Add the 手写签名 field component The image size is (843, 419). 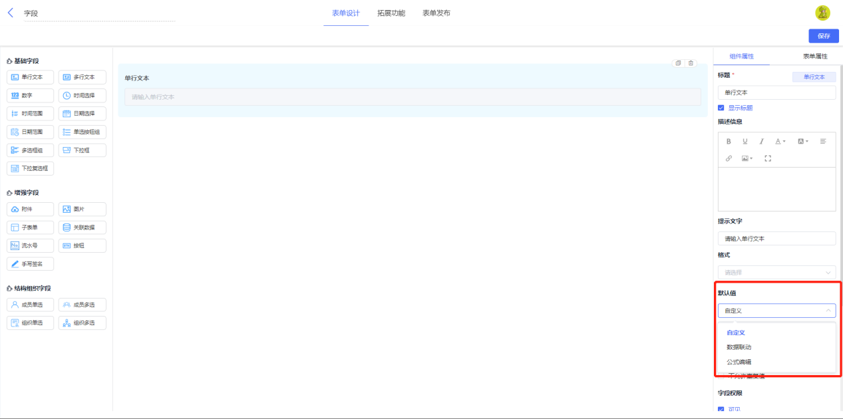click(x=30, y=264)
